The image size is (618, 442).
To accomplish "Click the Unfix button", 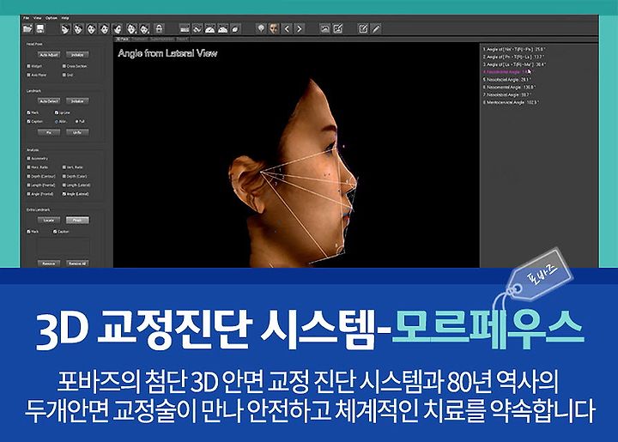I will [77, 133].
